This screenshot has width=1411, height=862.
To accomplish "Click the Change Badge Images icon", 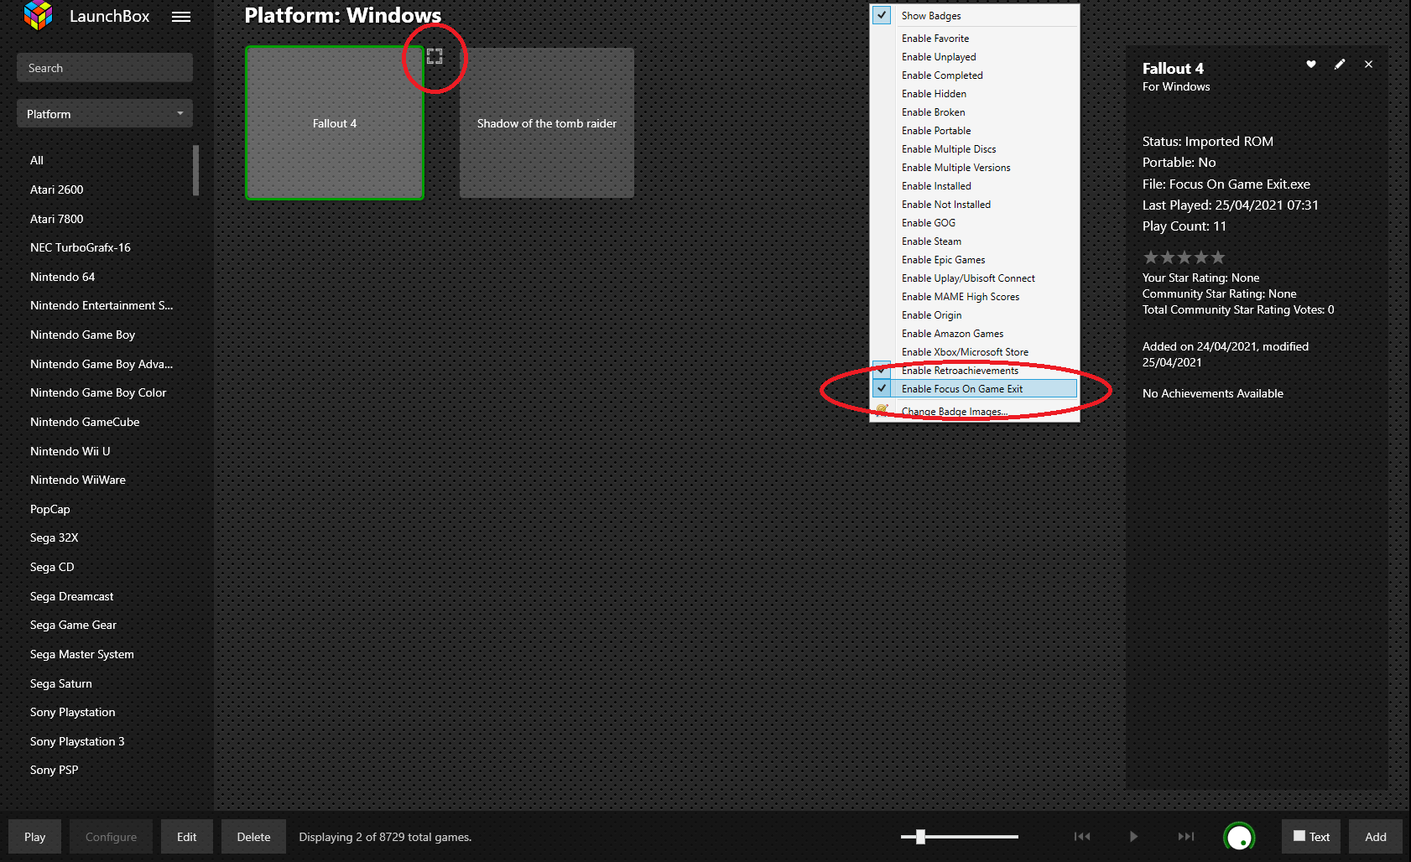I will tap(882, 410).
